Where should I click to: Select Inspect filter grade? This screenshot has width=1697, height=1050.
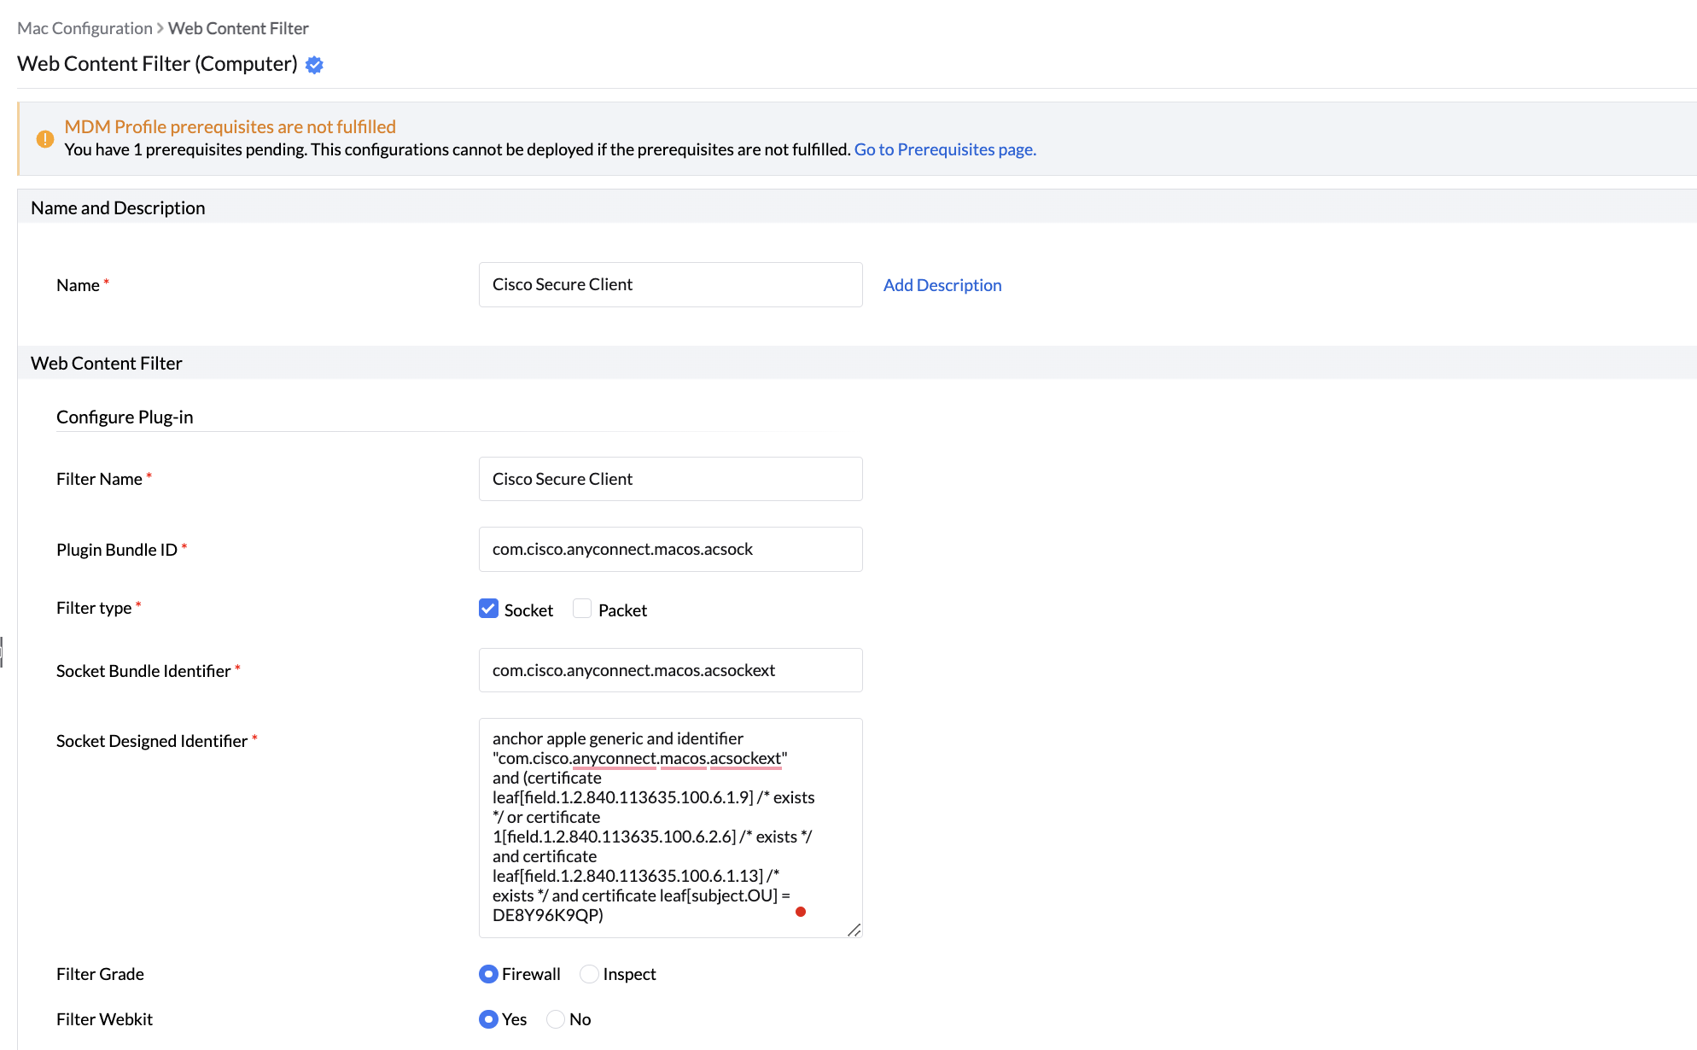point(589,974)
